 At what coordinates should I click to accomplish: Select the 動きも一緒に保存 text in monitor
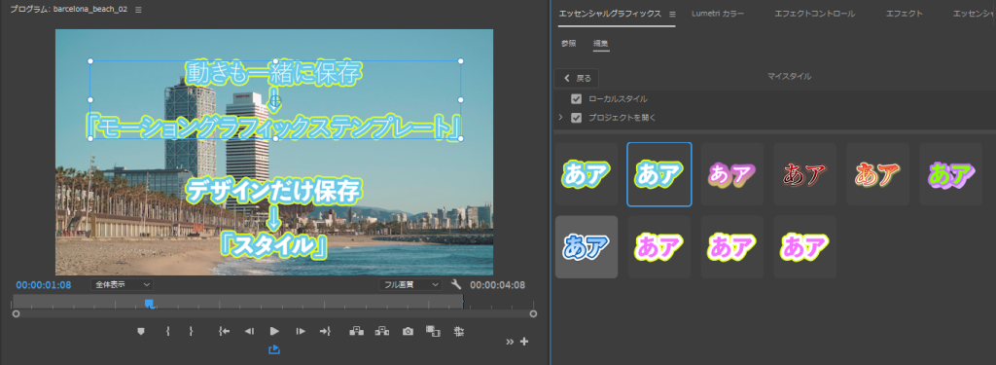click(273, 73)
